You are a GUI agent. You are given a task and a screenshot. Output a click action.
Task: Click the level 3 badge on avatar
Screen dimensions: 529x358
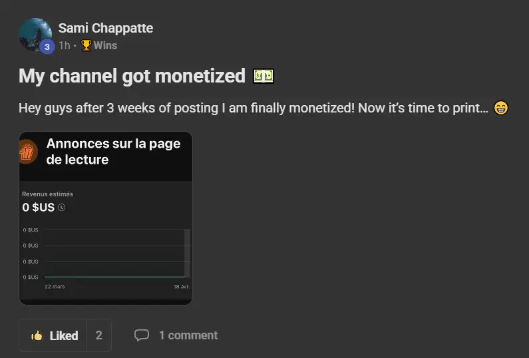coord(47,47)
